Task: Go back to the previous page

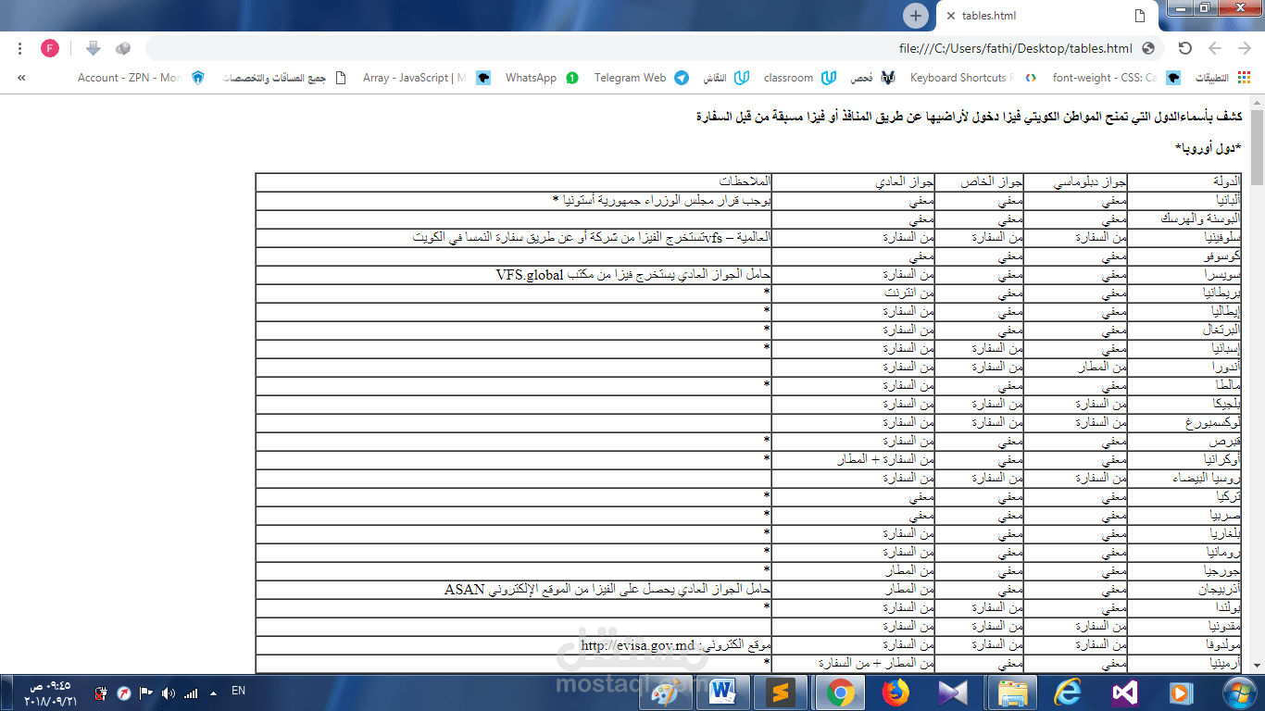Action: click(1245, 48)
